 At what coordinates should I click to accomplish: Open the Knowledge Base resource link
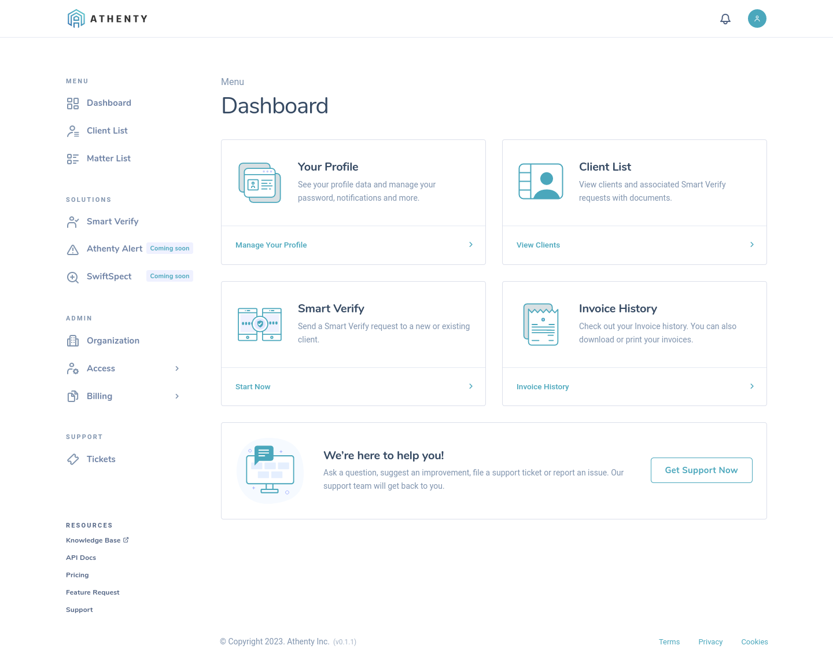[x=93, y=540]
